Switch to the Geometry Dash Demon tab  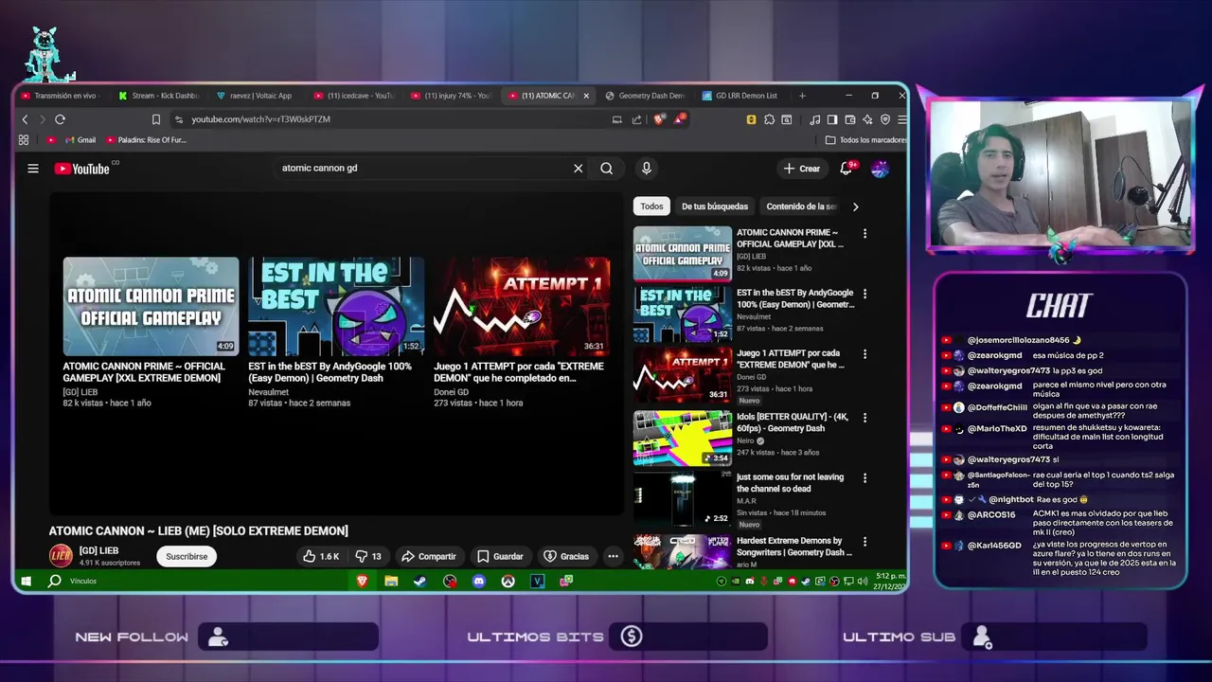646,96
